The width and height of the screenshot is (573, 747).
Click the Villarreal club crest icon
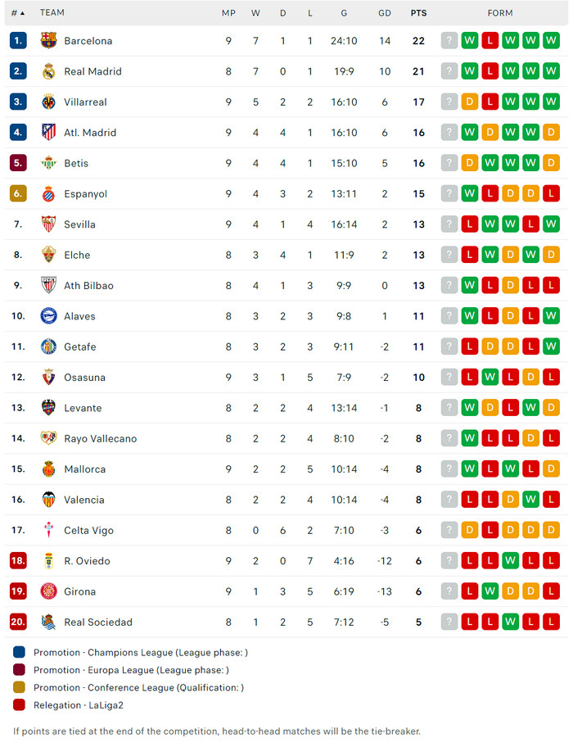point(49,102)
